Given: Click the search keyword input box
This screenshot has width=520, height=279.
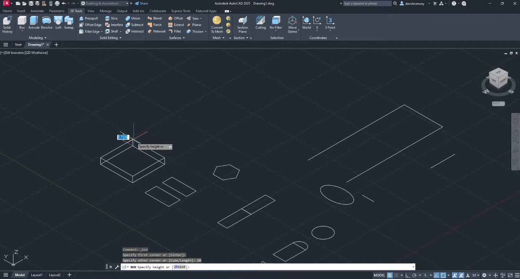Looking at the screenshot, I should tap(367, 3).
